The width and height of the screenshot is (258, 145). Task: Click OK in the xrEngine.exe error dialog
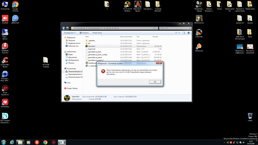click(x=155, y=82)
